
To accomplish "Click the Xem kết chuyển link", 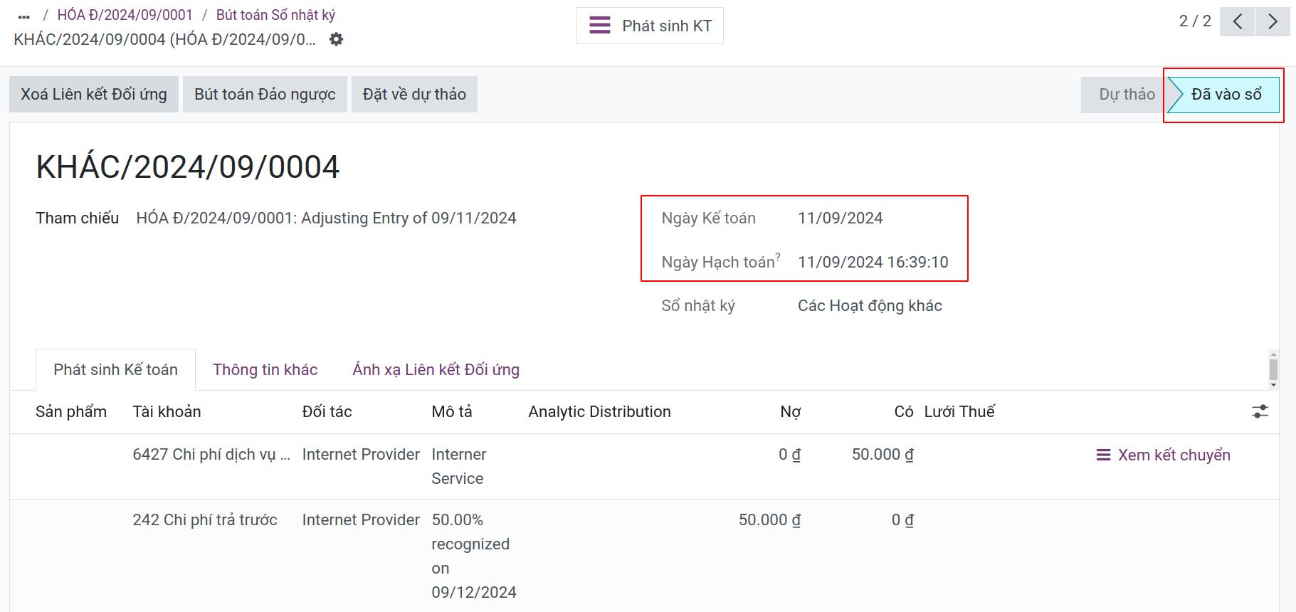I will 1174,455.
